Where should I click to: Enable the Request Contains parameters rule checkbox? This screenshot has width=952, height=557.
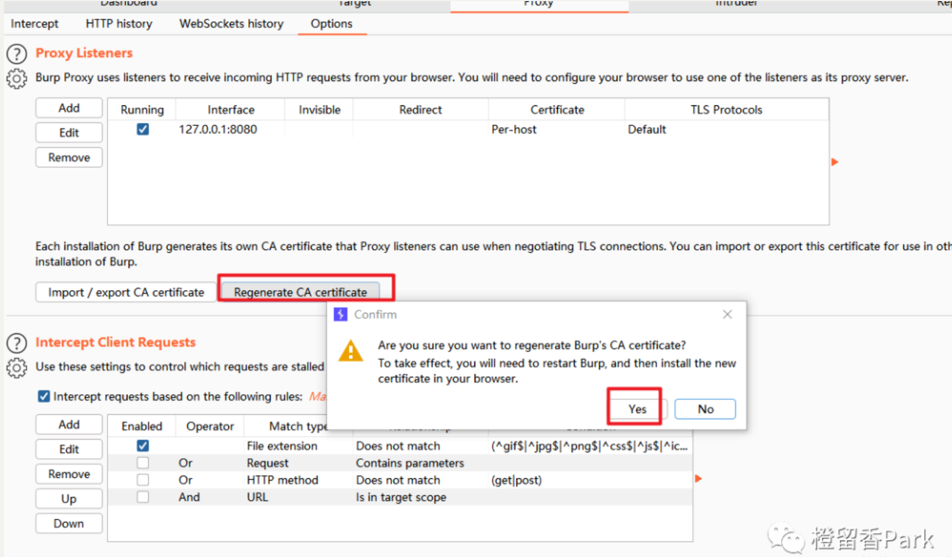[x=143, y=463]
